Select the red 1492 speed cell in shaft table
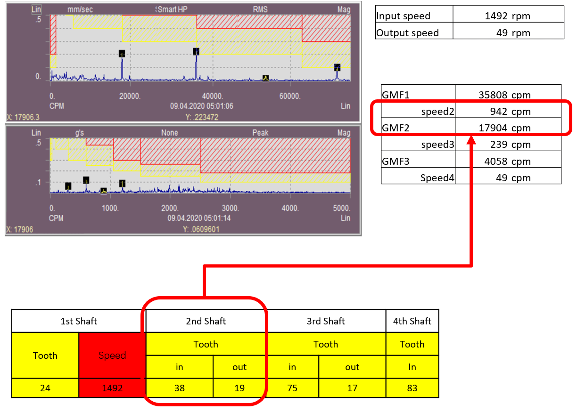The height and width of the screenshot is (412, 577). 112,388
